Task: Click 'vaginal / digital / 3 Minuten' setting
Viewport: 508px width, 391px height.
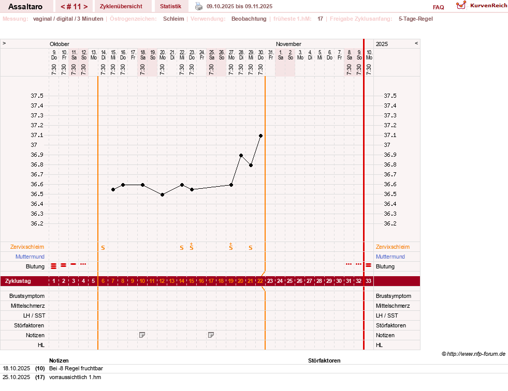Action: coord(68,19)
